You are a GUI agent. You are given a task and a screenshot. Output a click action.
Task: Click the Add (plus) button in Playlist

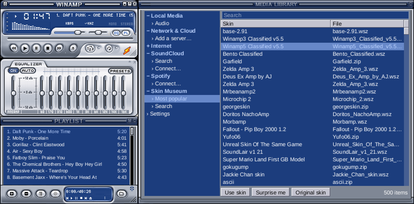click(12, 193)
